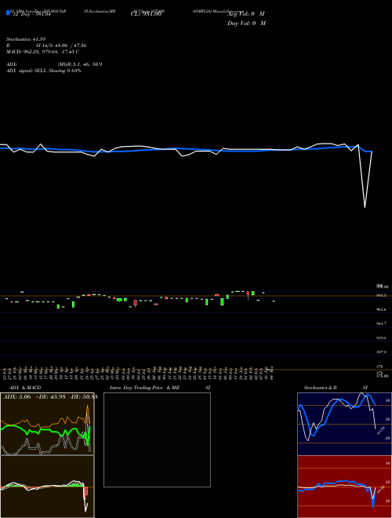392x518 pixels.
Task: Click the "Stochastics: 41.59" reading
Action: click(x=25, y=39)
